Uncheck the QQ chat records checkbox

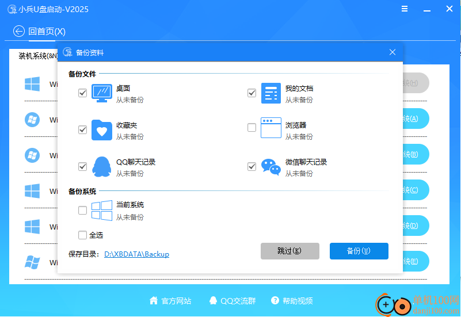point(83,167)
